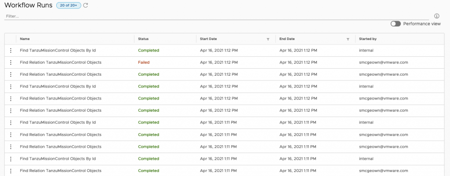Click Start Date column filter icon

coord(268,39)
